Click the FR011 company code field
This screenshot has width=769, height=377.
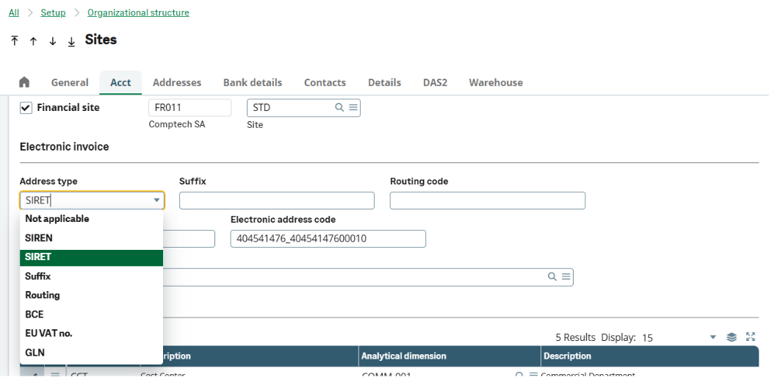[x=189, y=107]
